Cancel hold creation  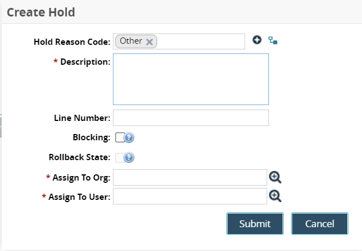(319, 224)
